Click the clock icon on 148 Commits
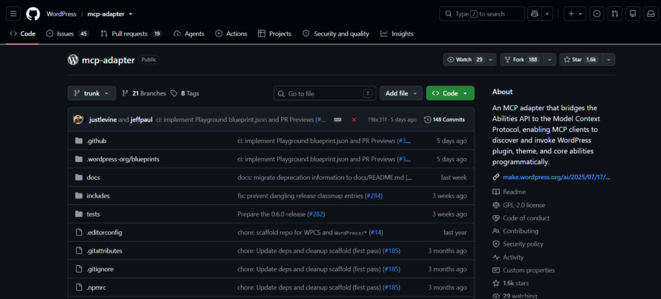This screenshot has height=299, width=661. pos(427,120)
